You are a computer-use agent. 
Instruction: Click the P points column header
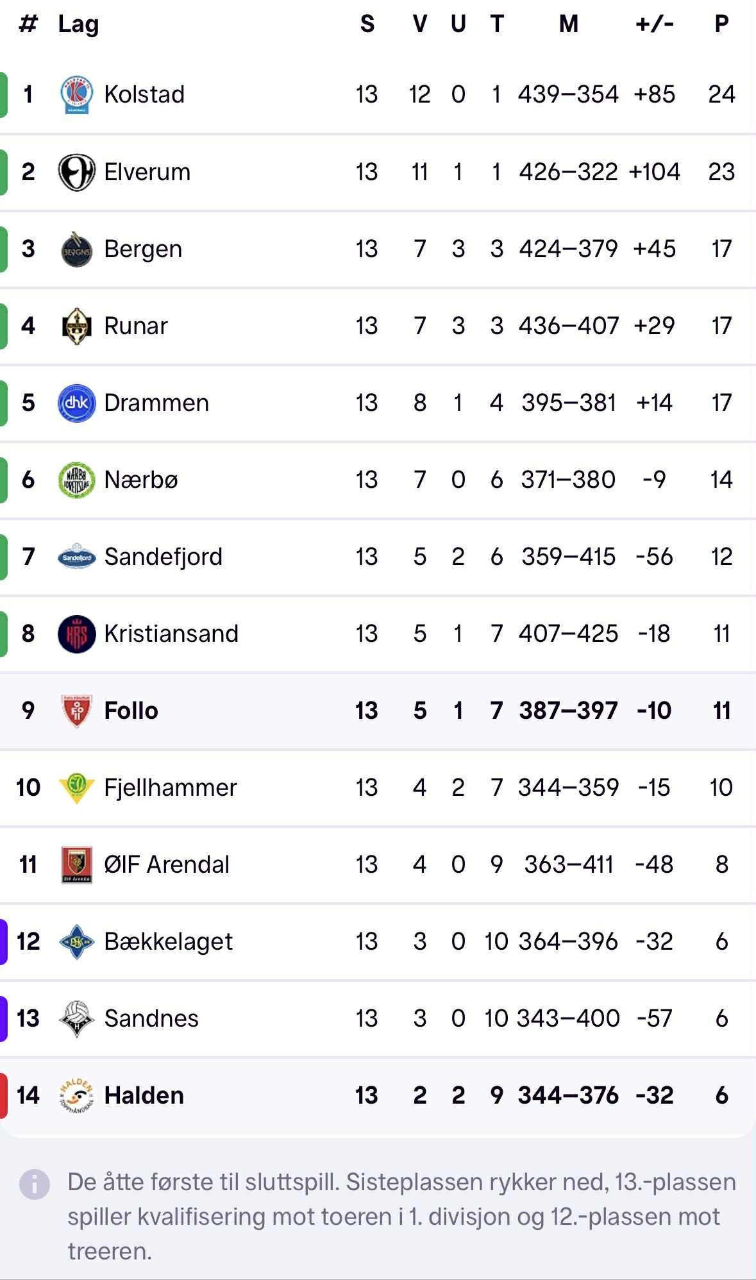point(721,24)
